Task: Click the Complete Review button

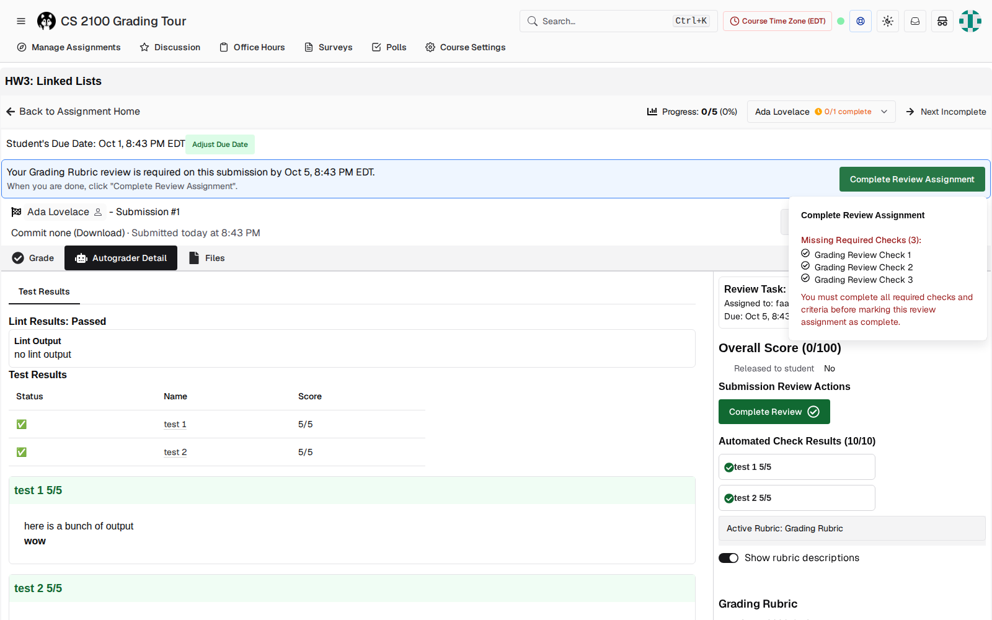Action: pyautogui.click(x=774, y=412)
